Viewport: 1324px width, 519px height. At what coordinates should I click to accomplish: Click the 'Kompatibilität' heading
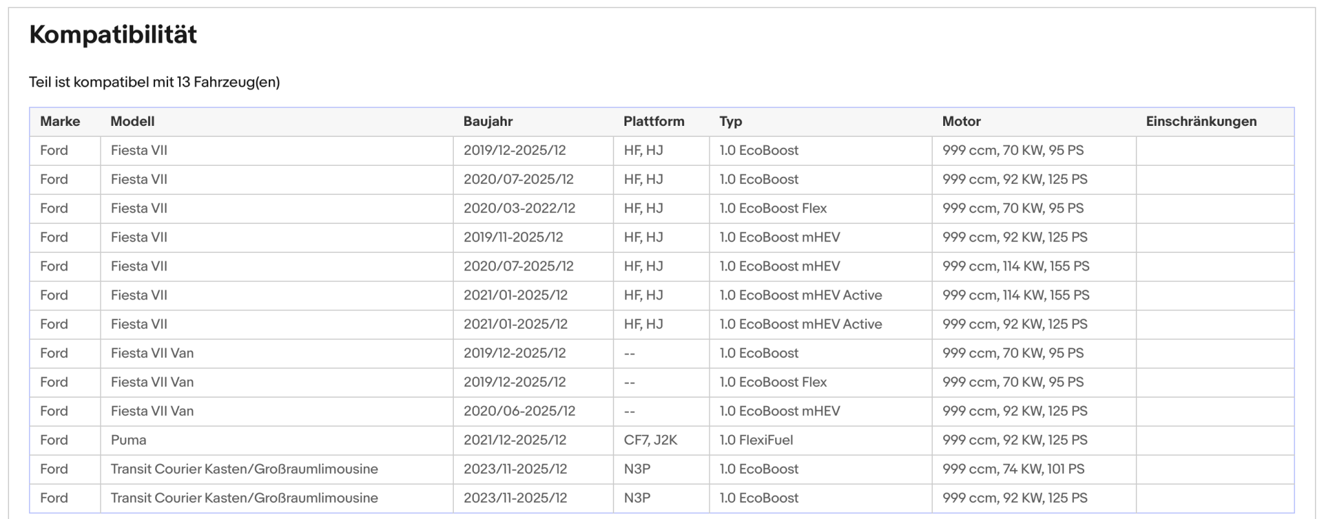click(113, 35)
